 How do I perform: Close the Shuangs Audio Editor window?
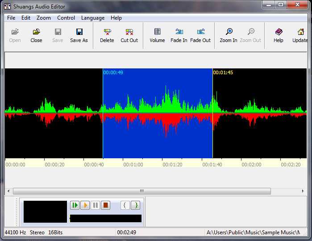click(297, 5)
